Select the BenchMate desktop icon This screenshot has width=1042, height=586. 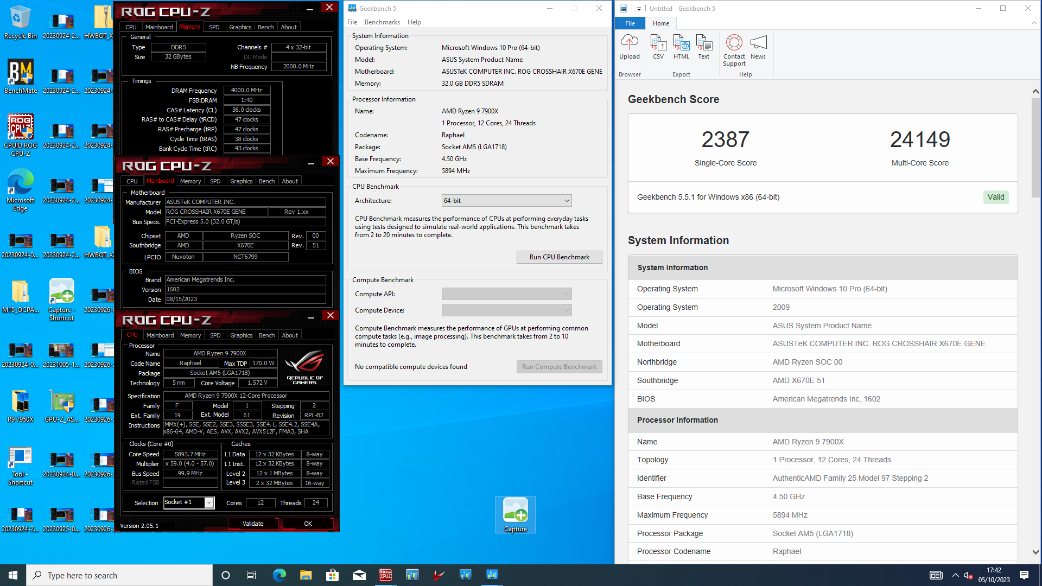[20, 77]
